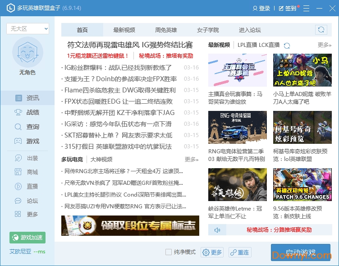This screenshot has height=266, width=339.
Task: Toggle the 纯净模式 checkbox
Action: pyautogui.click(x=169, y=252)
